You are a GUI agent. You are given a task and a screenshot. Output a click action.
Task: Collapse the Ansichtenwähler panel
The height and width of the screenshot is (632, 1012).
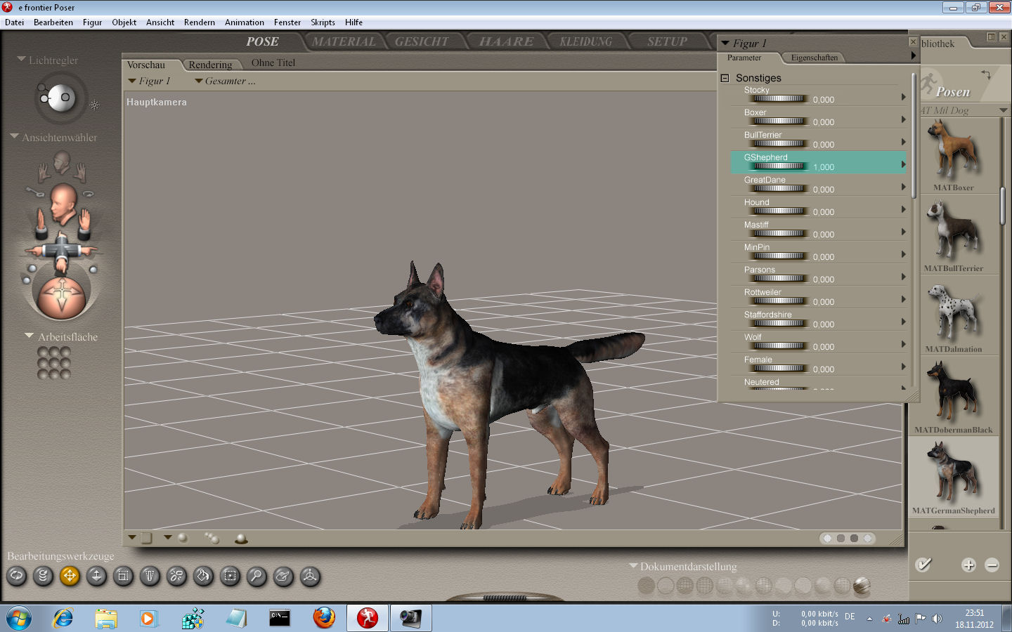click(x=14, y=137)
